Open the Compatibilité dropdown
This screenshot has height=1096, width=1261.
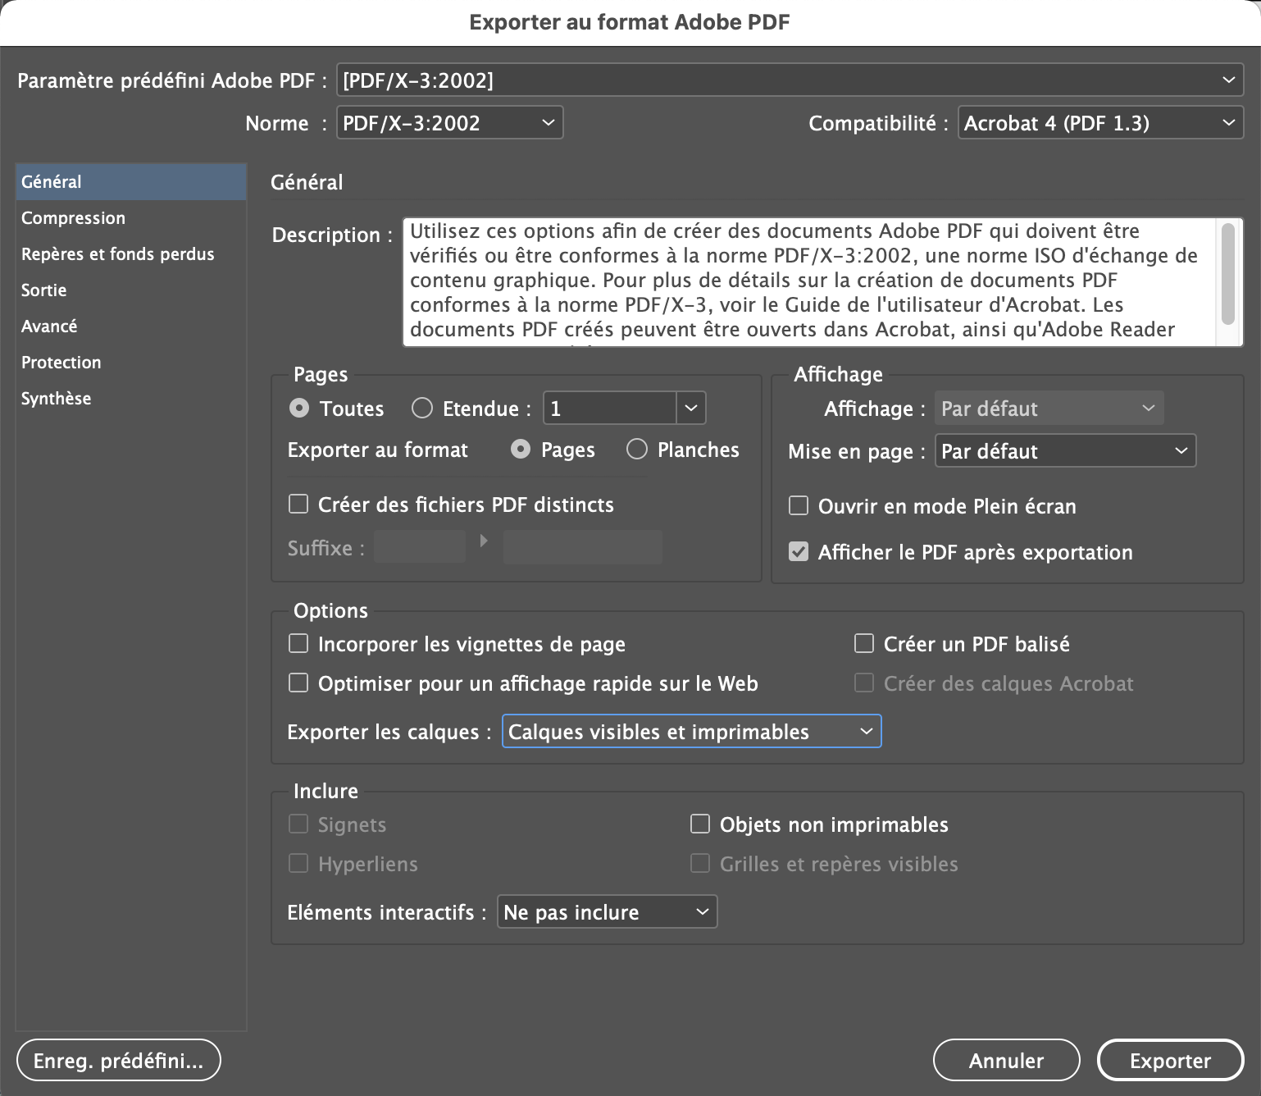coord(1099,123)
